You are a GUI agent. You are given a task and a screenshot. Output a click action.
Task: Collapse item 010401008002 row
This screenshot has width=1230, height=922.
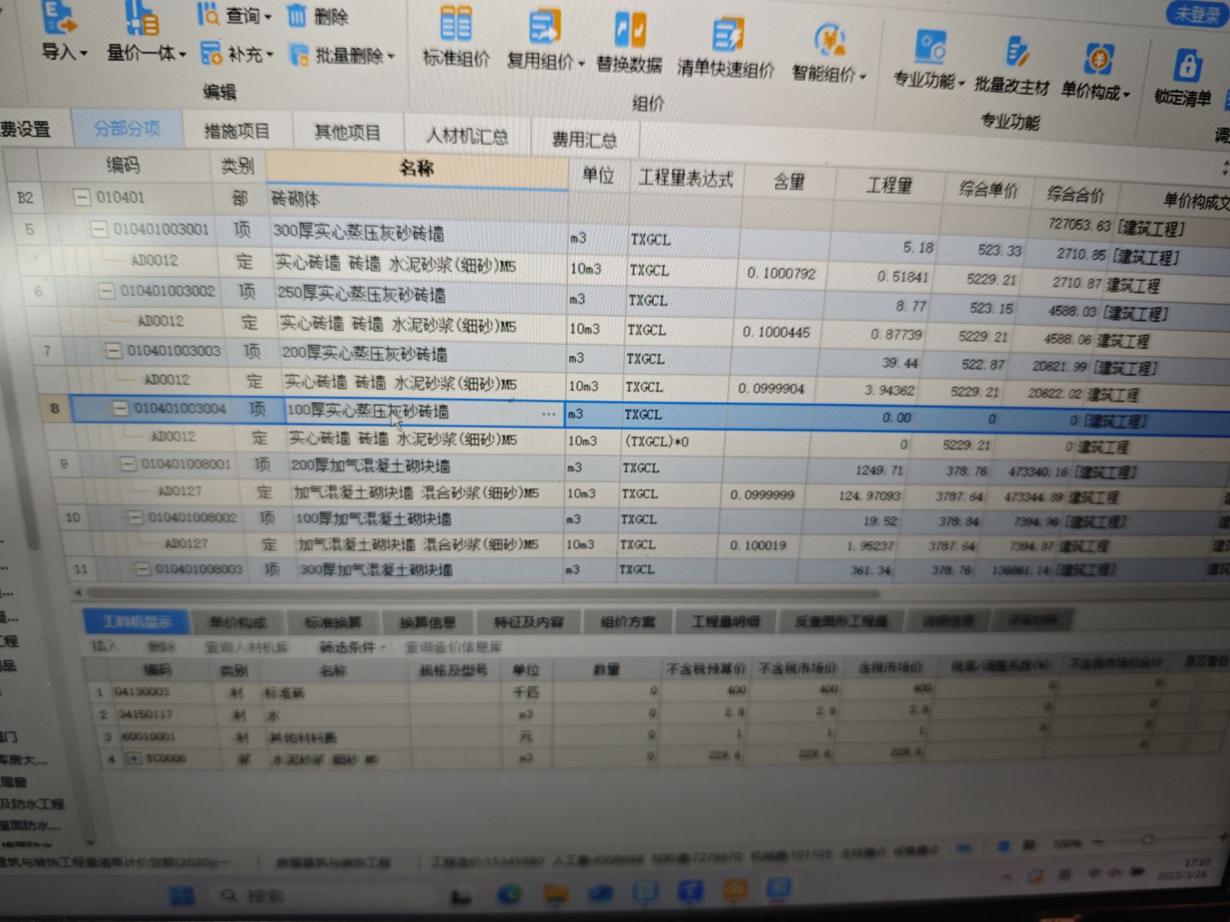point(136,517)
